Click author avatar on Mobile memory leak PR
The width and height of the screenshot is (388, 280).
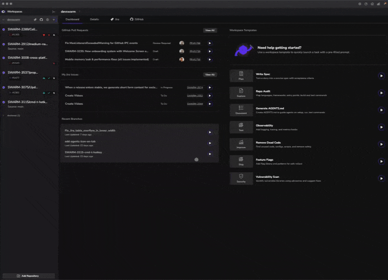182,59
